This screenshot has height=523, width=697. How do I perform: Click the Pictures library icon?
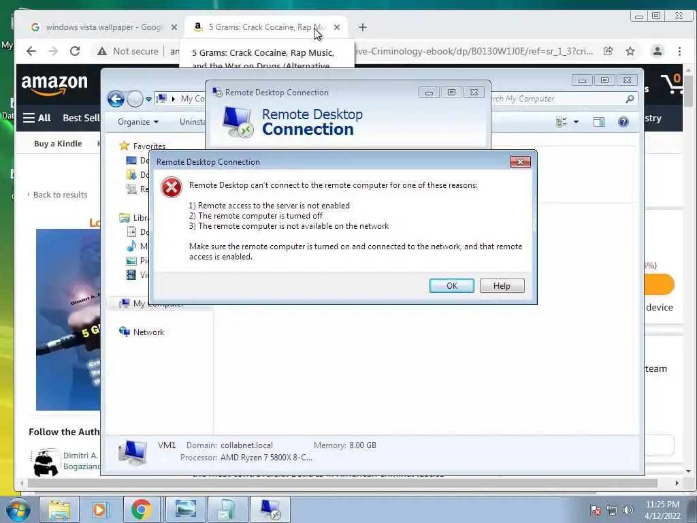coord(131,261)
